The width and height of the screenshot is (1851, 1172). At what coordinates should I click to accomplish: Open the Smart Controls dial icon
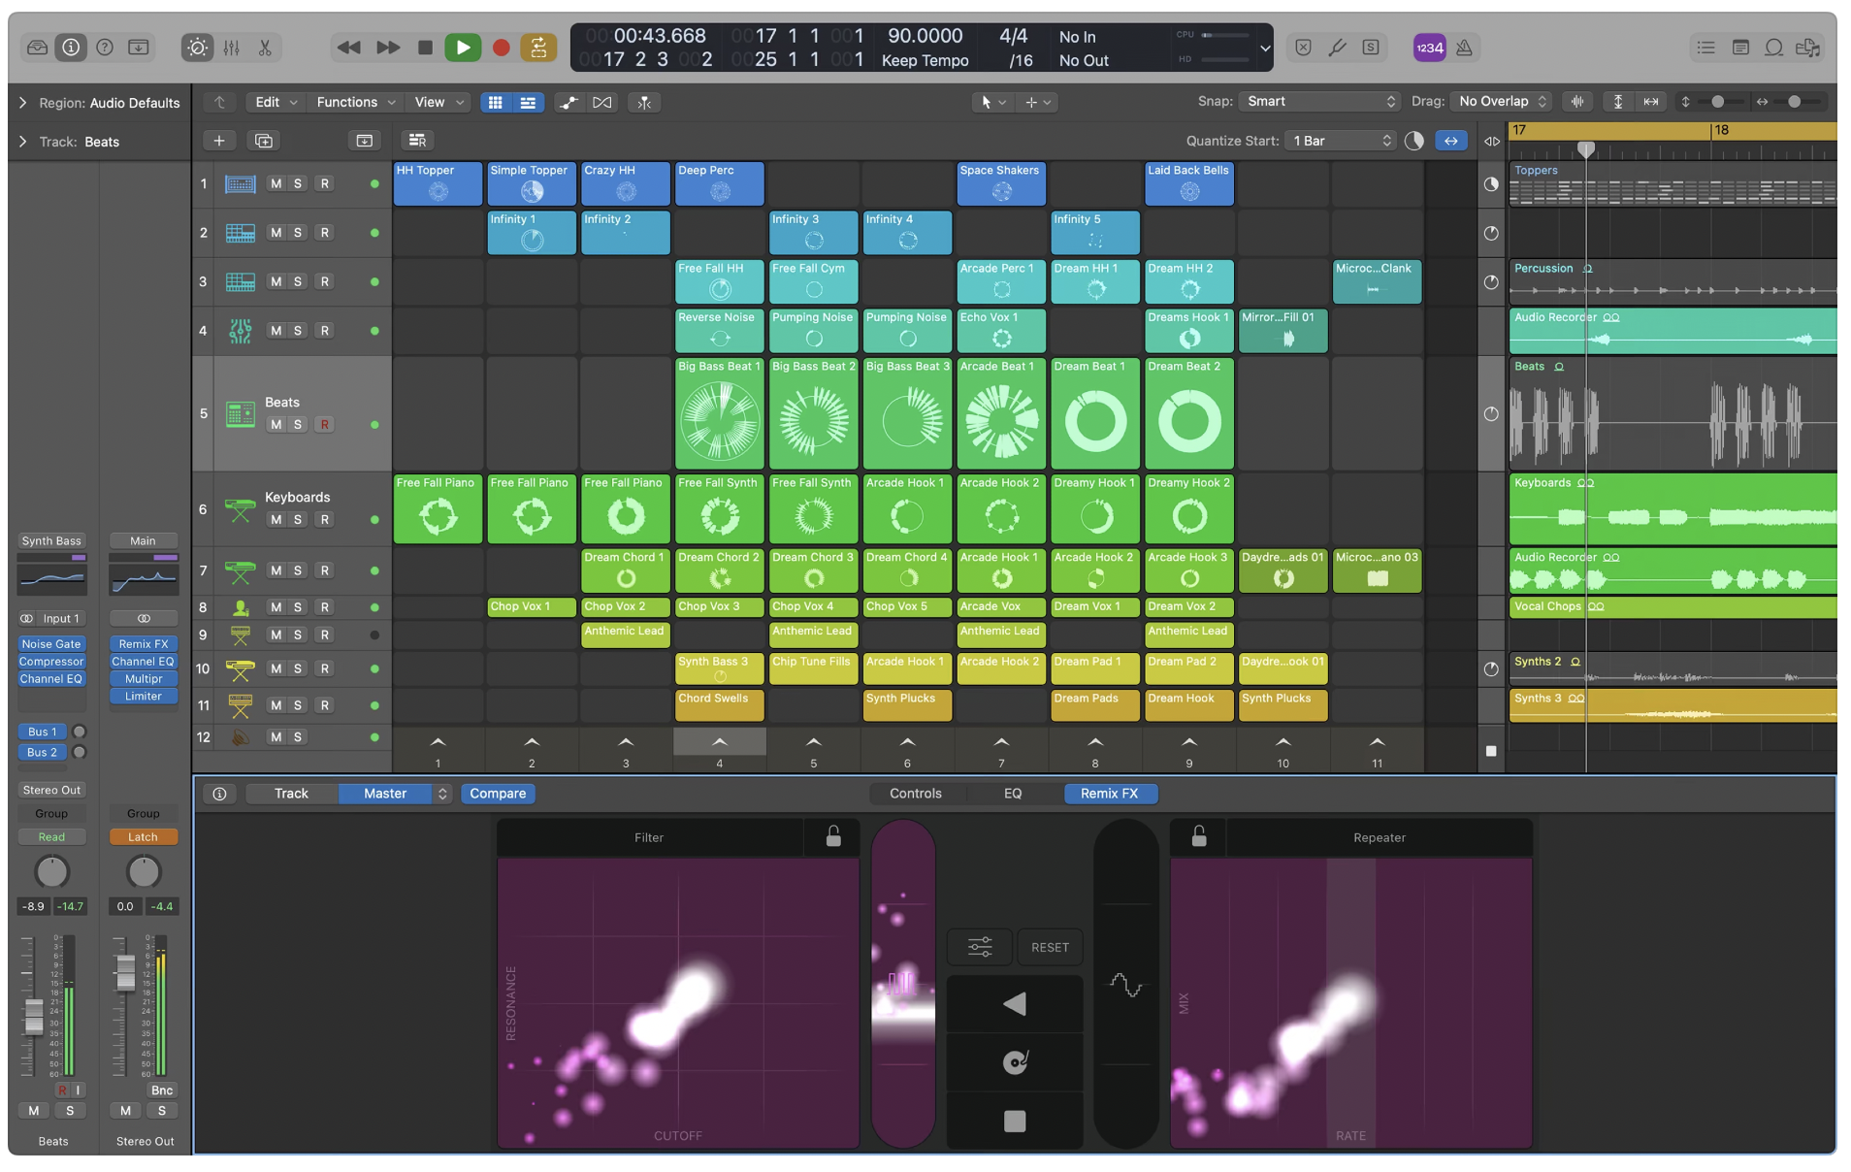(x=197, y=48)
